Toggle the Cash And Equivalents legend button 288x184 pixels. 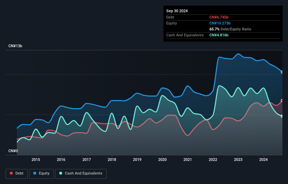pos(81,174)
